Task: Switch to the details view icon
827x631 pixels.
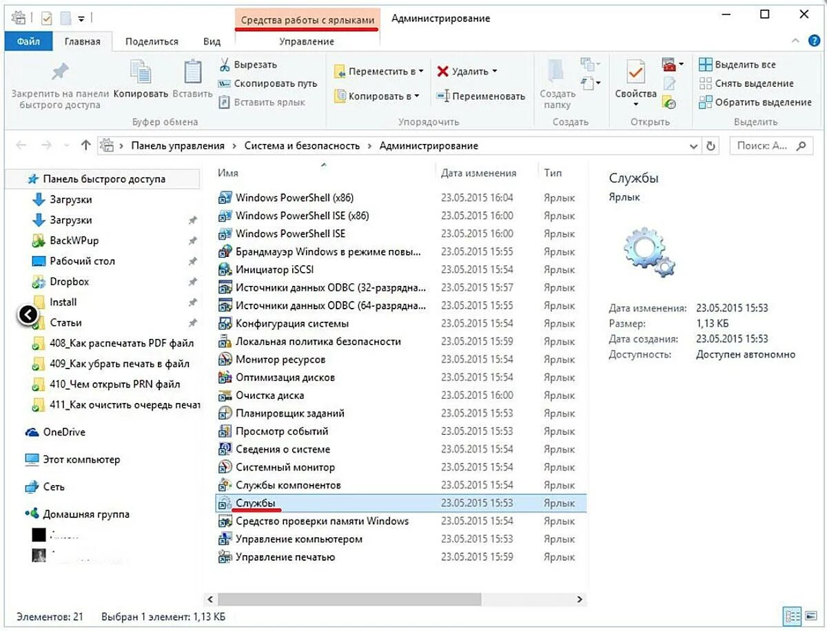Action: point(793,617)
